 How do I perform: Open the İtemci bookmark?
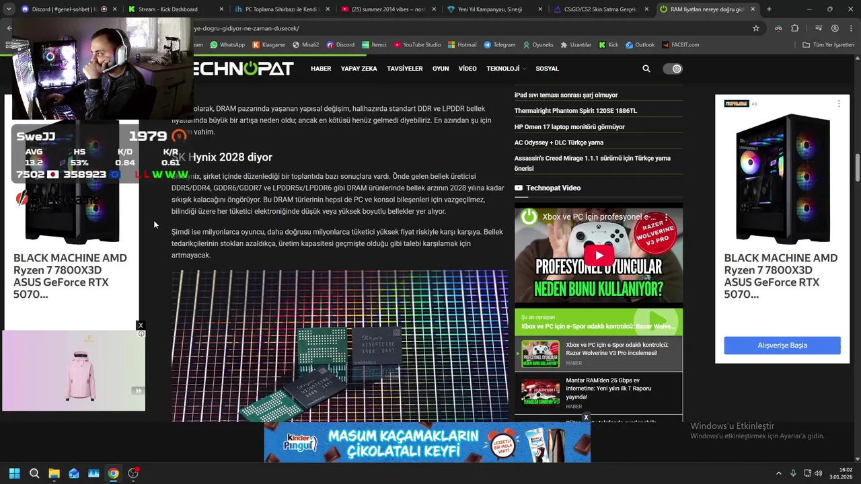point(374,45)
